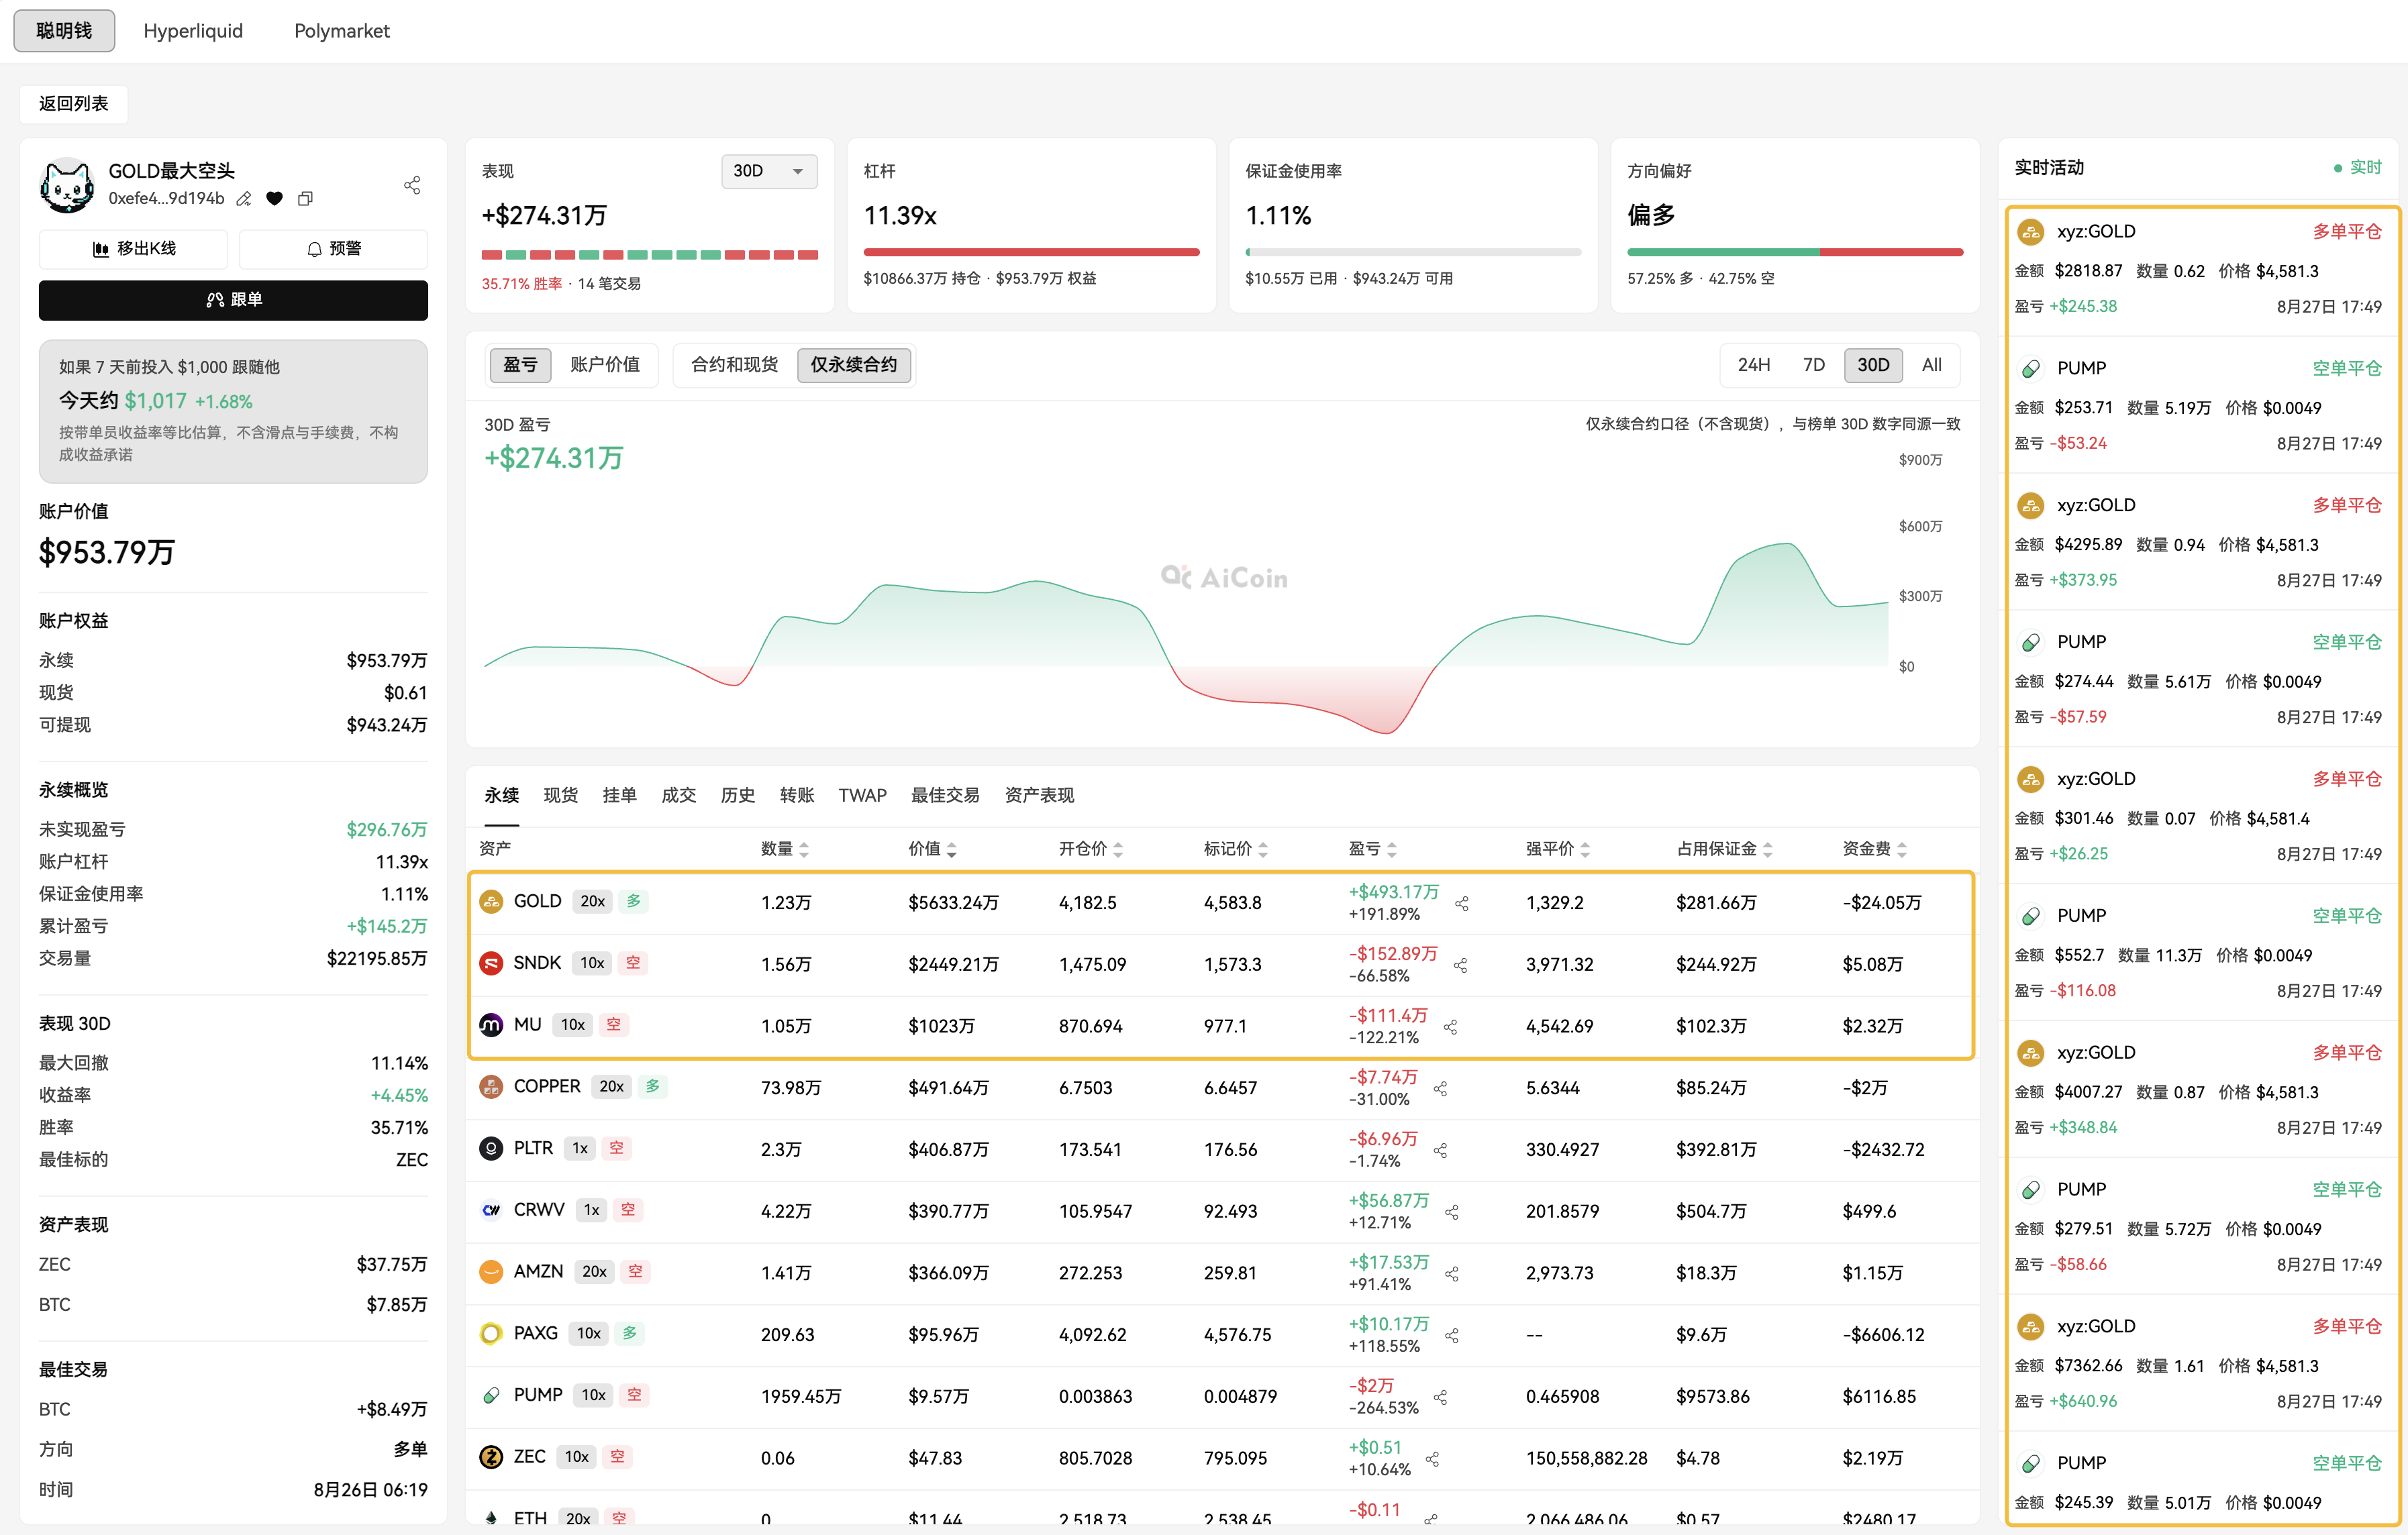The height and width of the screenshot is (1535, 2408).
Task: Switch chart to 盈亏 view
Action: [520, 365]
